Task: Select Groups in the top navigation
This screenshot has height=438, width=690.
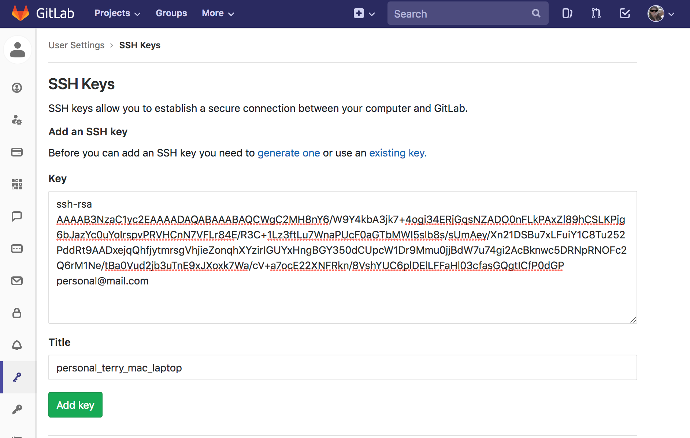Action: [171, 13]
